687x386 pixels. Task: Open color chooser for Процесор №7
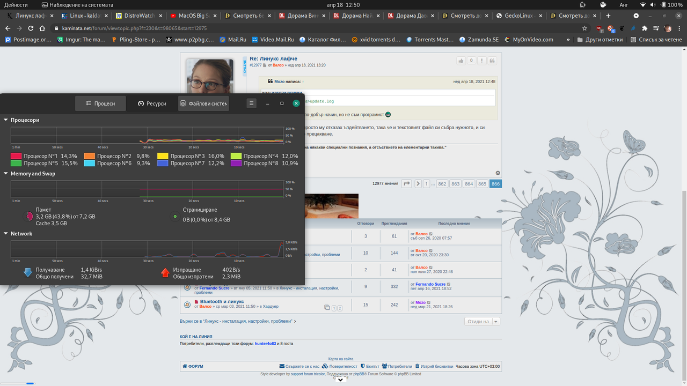163,163
